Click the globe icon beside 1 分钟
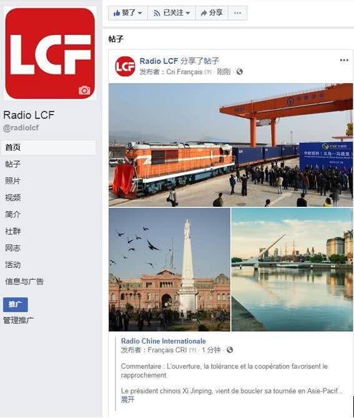 click(x=230, y=350)
